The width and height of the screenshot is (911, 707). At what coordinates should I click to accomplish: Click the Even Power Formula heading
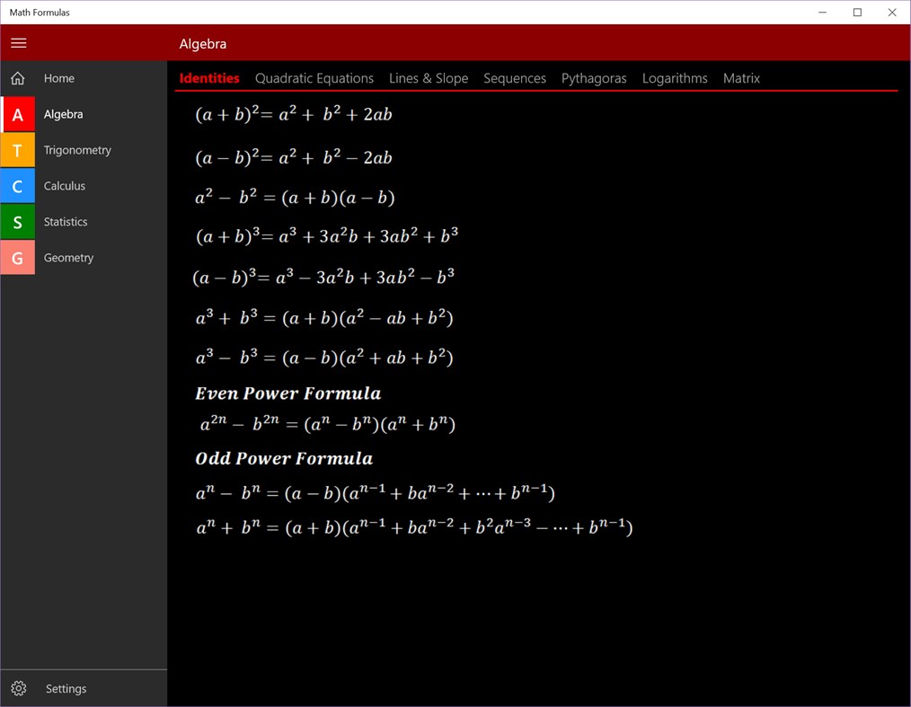point(287,393)
